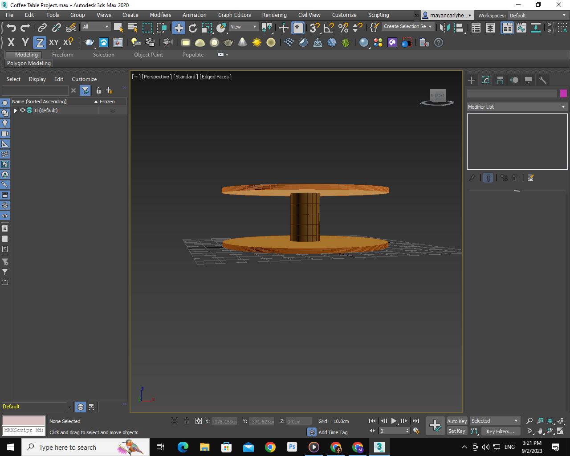Open the Graph Editors menu
This screenshot has width=570, height=456.
[235, 15]
